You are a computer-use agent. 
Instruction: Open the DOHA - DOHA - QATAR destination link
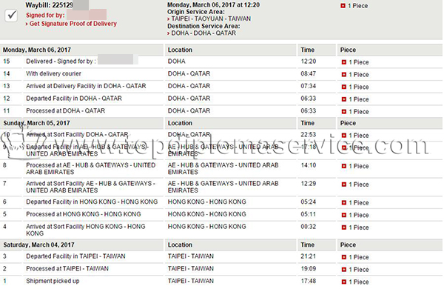[x=203, y=33]
